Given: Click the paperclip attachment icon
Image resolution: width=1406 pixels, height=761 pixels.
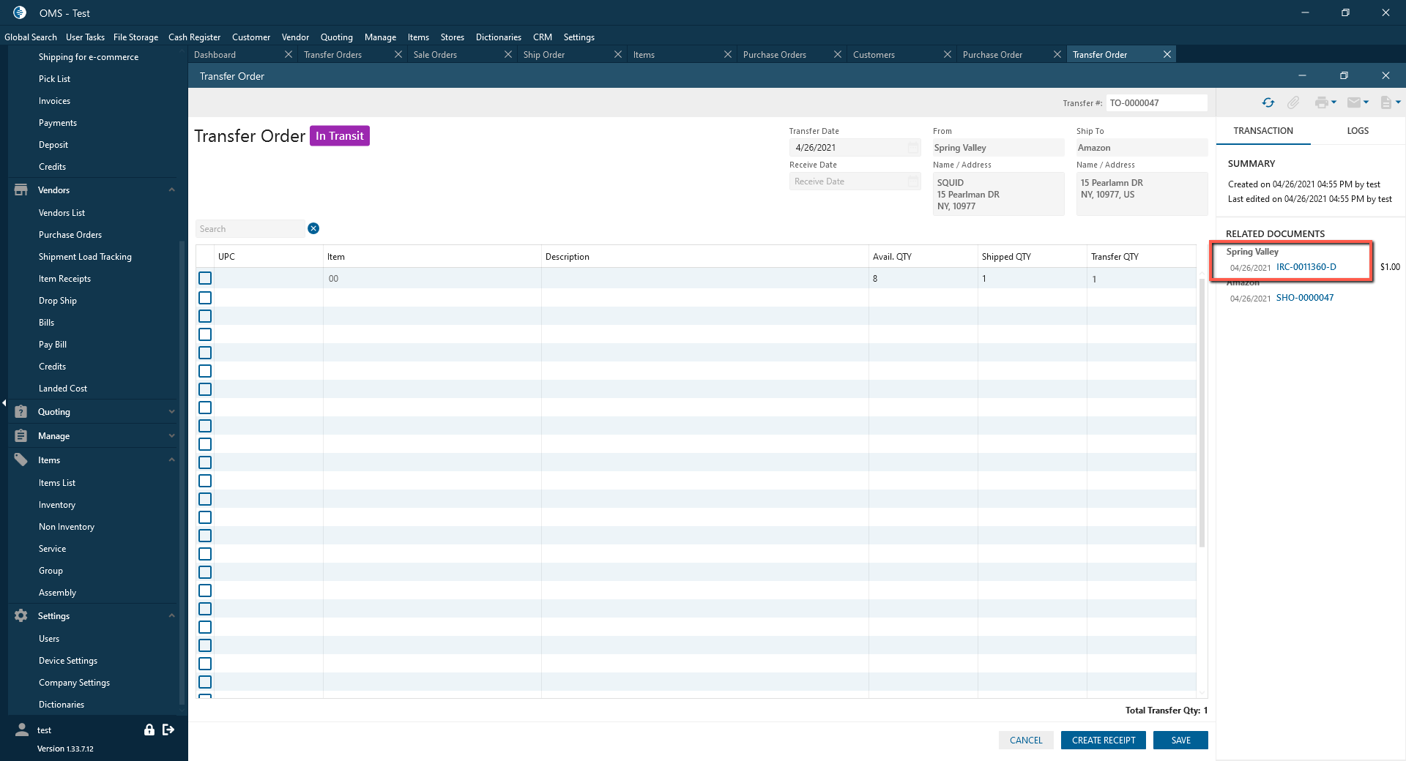Looking at the screenshot, I should [x=1293, y=103].
